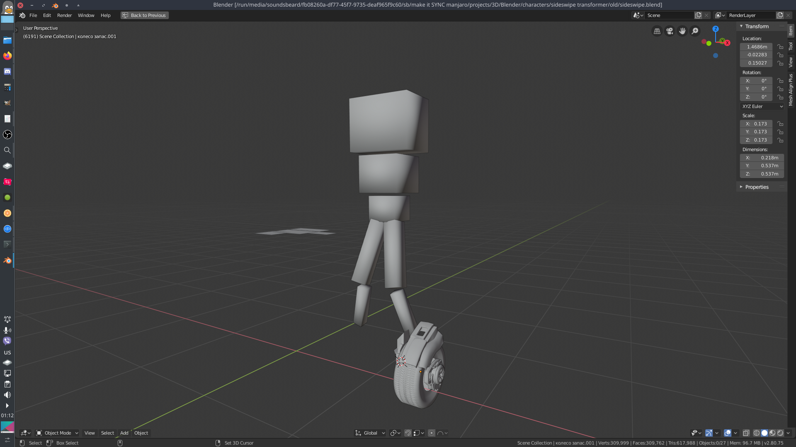The width and height of the screenshot is (796, 447).
Task: Open the shading options dropdown
Action: click(788, 433)
